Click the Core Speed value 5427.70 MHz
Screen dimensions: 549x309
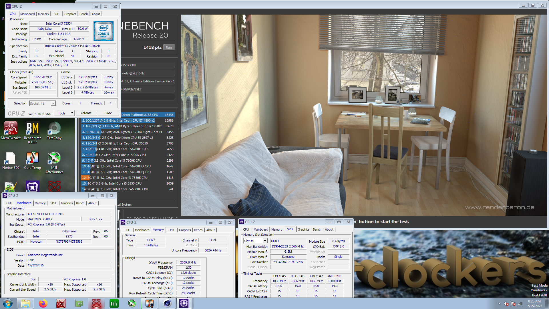coord(43,77)
